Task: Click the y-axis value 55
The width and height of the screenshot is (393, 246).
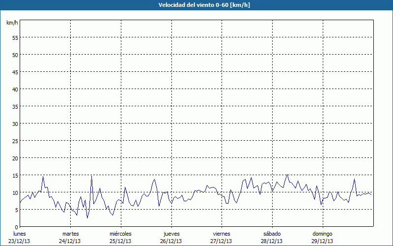Action: (x=15, y=37)
